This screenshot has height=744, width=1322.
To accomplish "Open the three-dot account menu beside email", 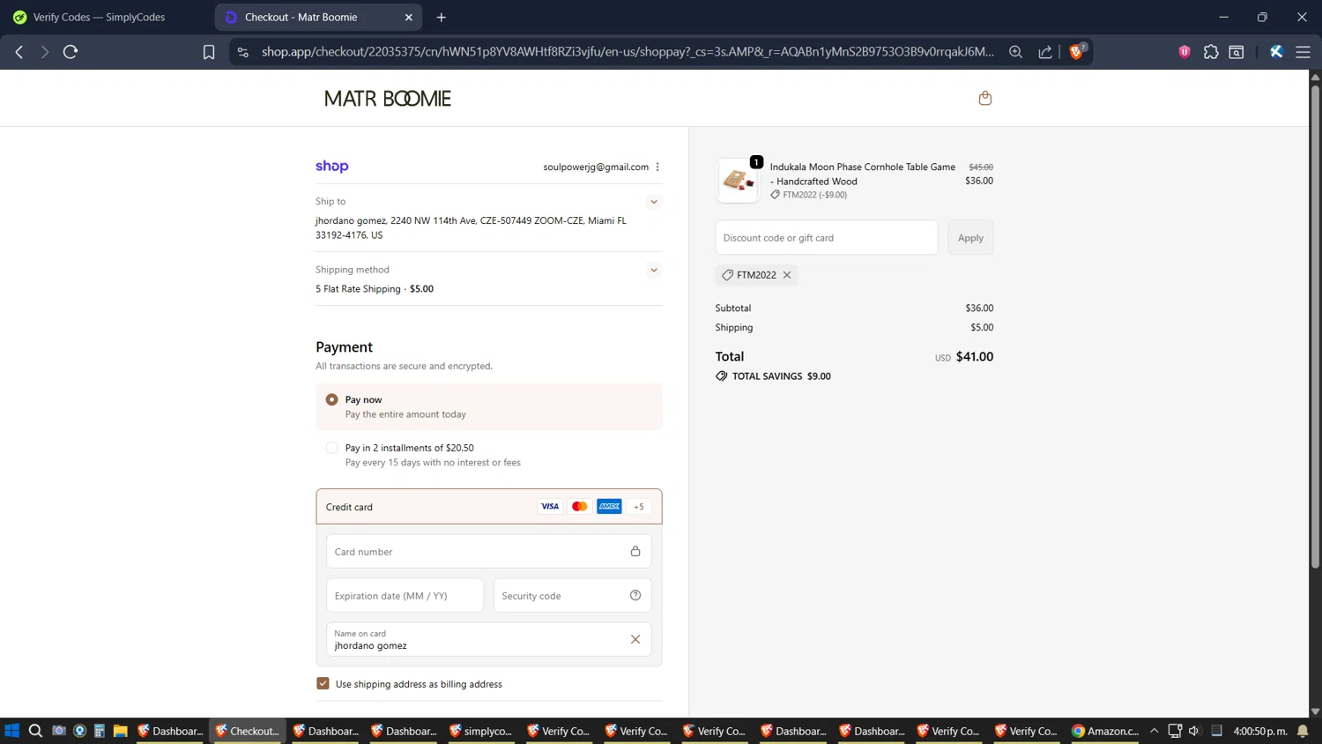I will click(657, 167).
